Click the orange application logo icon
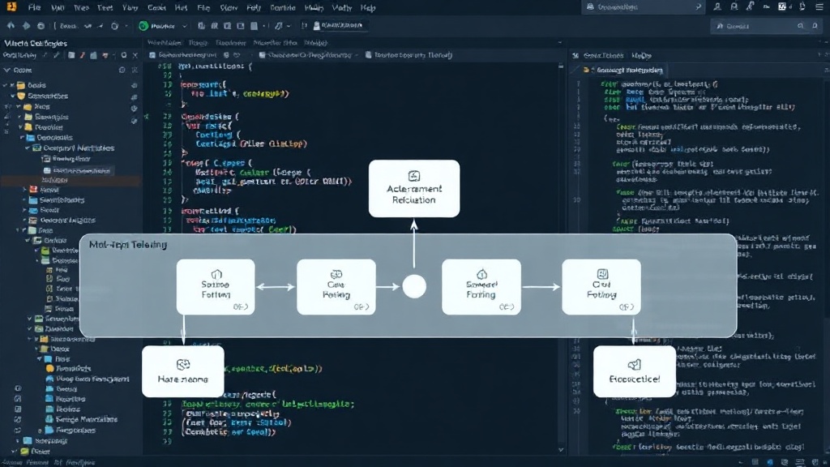 [11, 6]
